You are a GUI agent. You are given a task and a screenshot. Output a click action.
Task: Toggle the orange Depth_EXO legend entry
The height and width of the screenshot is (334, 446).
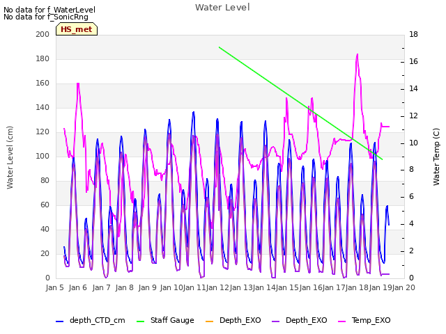[233, 320]
